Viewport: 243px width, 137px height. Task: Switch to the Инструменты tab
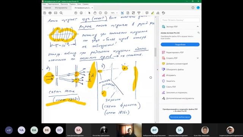[x=61, y=8]
